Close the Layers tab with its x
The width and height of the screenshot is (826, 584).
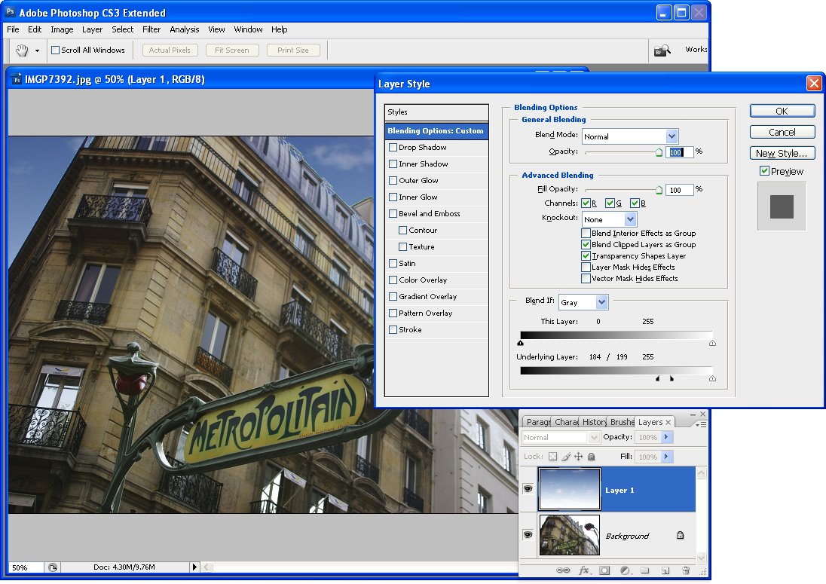pyautogui.click(x=668, y=422)
